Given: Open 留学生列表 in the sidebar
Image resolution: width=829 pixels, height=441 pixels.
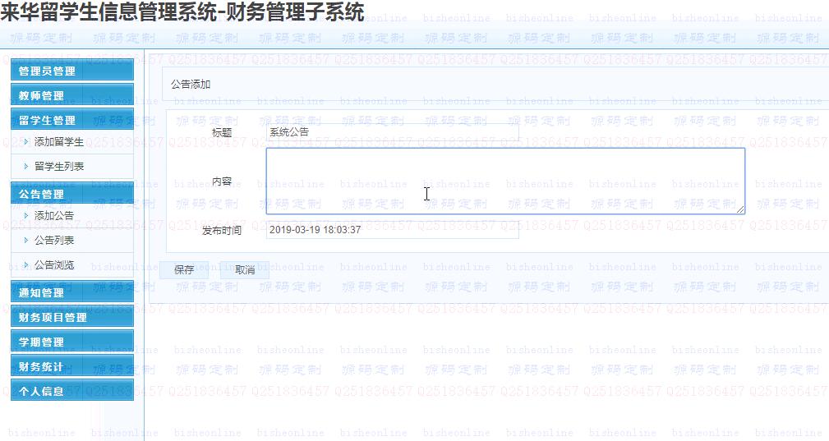Looking at the screenshot, I should tap(58, 167).
